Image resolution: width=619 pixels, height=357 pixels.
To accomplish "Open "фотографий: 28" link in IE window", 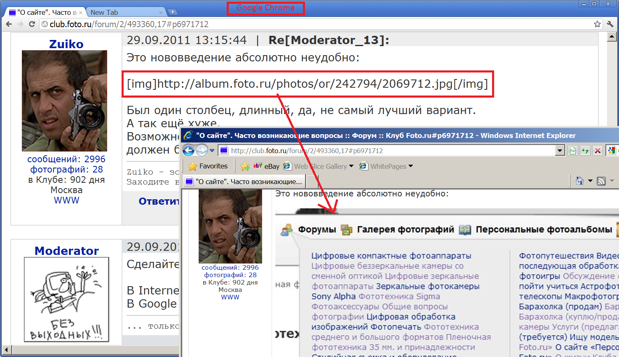I will [230, 275].
